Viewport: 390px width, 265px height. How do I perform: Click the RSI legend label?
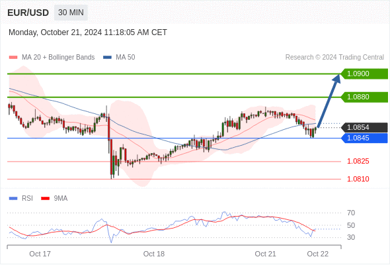click(x=27, y=199)
